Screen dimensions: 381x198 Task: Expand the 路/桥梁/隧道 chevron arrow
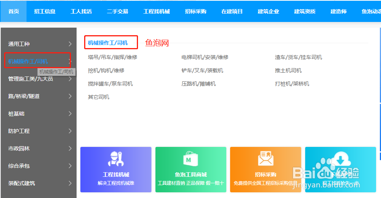[70, 96]
